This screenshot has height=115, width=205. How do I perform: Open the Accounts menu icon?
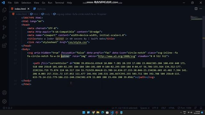click(x=4, y=93)
